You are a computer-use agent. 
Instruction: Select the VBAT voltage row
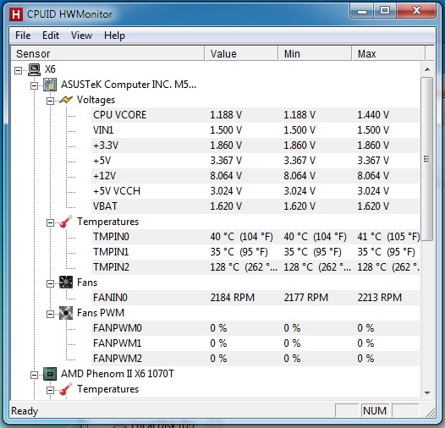255,206
